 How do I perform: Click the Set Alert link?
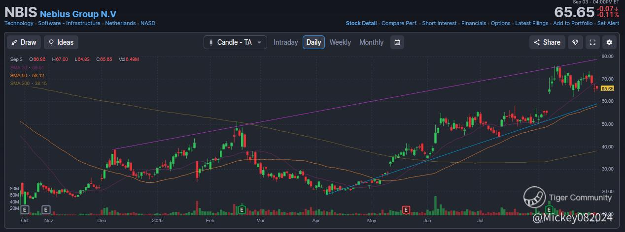click(608, 23)
